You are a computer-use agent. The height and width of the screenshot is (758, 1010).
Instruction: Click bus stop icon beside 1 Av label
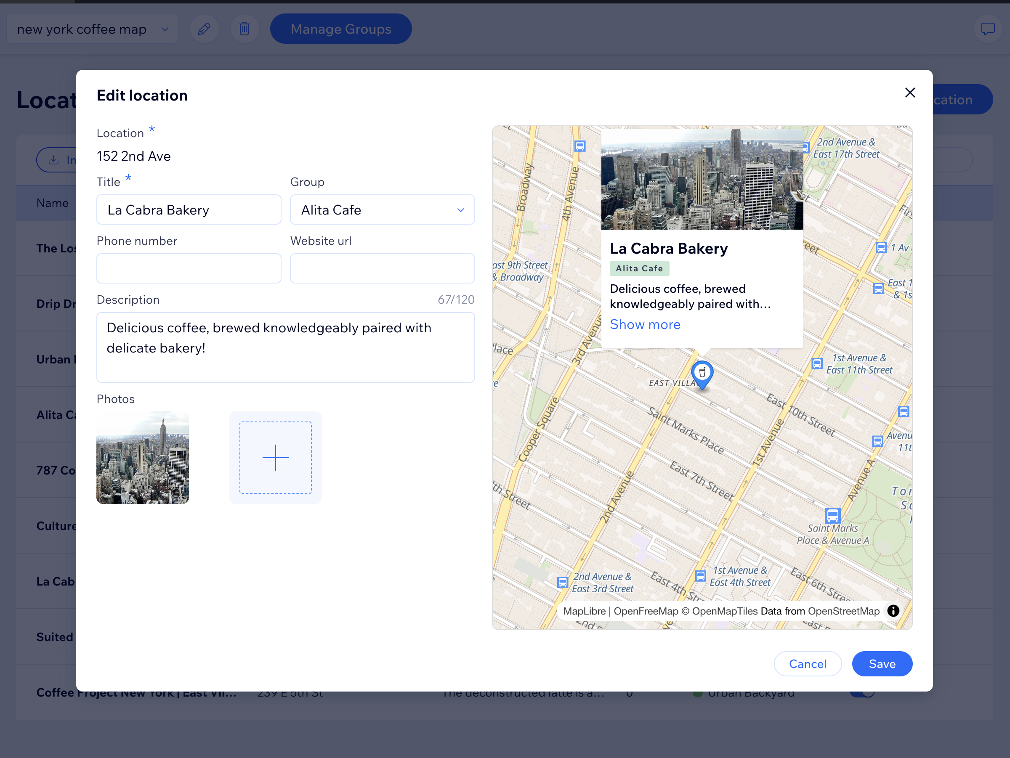pos(881,248)
